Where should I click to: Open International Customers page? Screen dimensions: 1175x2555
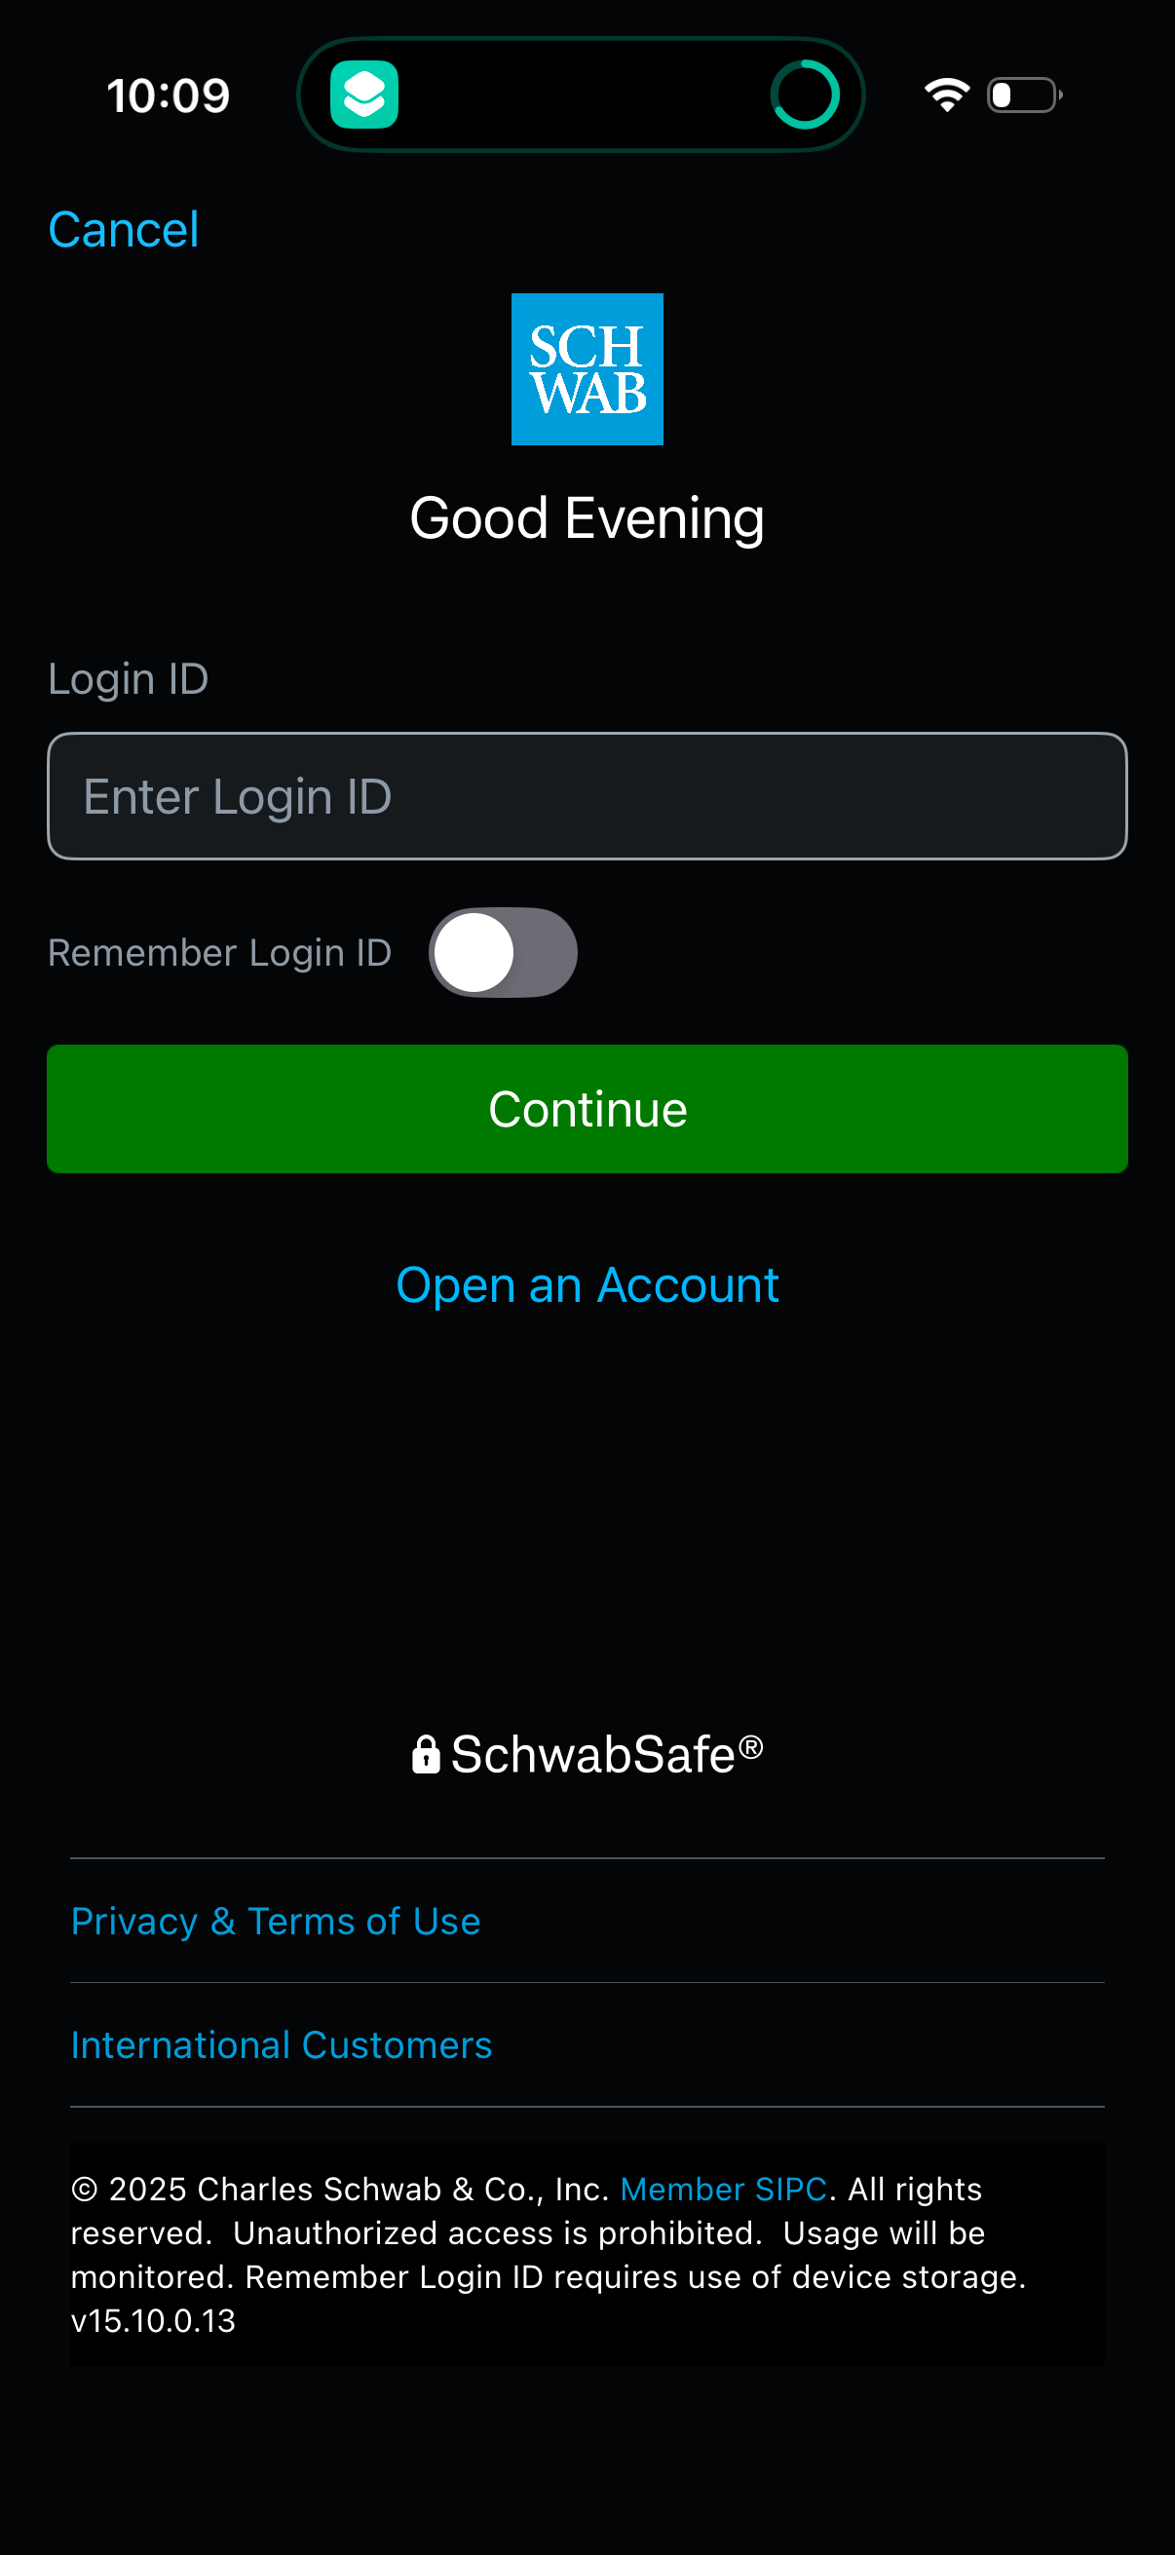pos(281,2043)
